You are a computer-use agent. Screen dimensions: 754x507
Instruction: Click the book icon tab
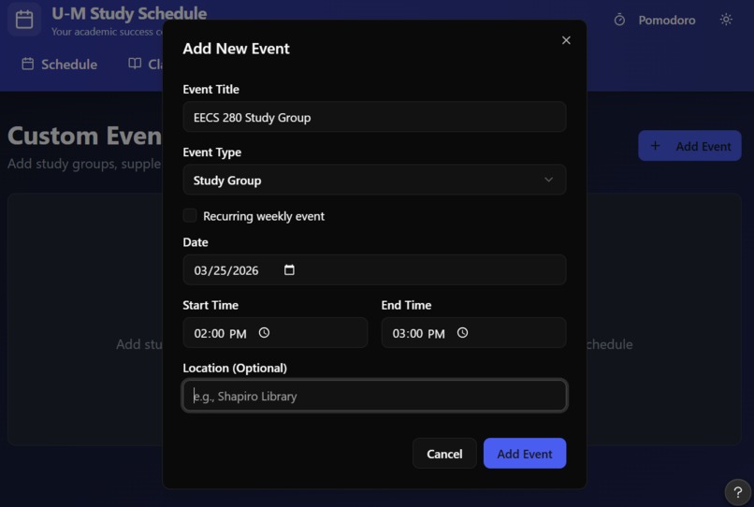(x=135, y=64)
